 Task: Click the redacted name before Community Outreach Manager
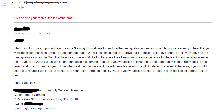click(26, 91)
